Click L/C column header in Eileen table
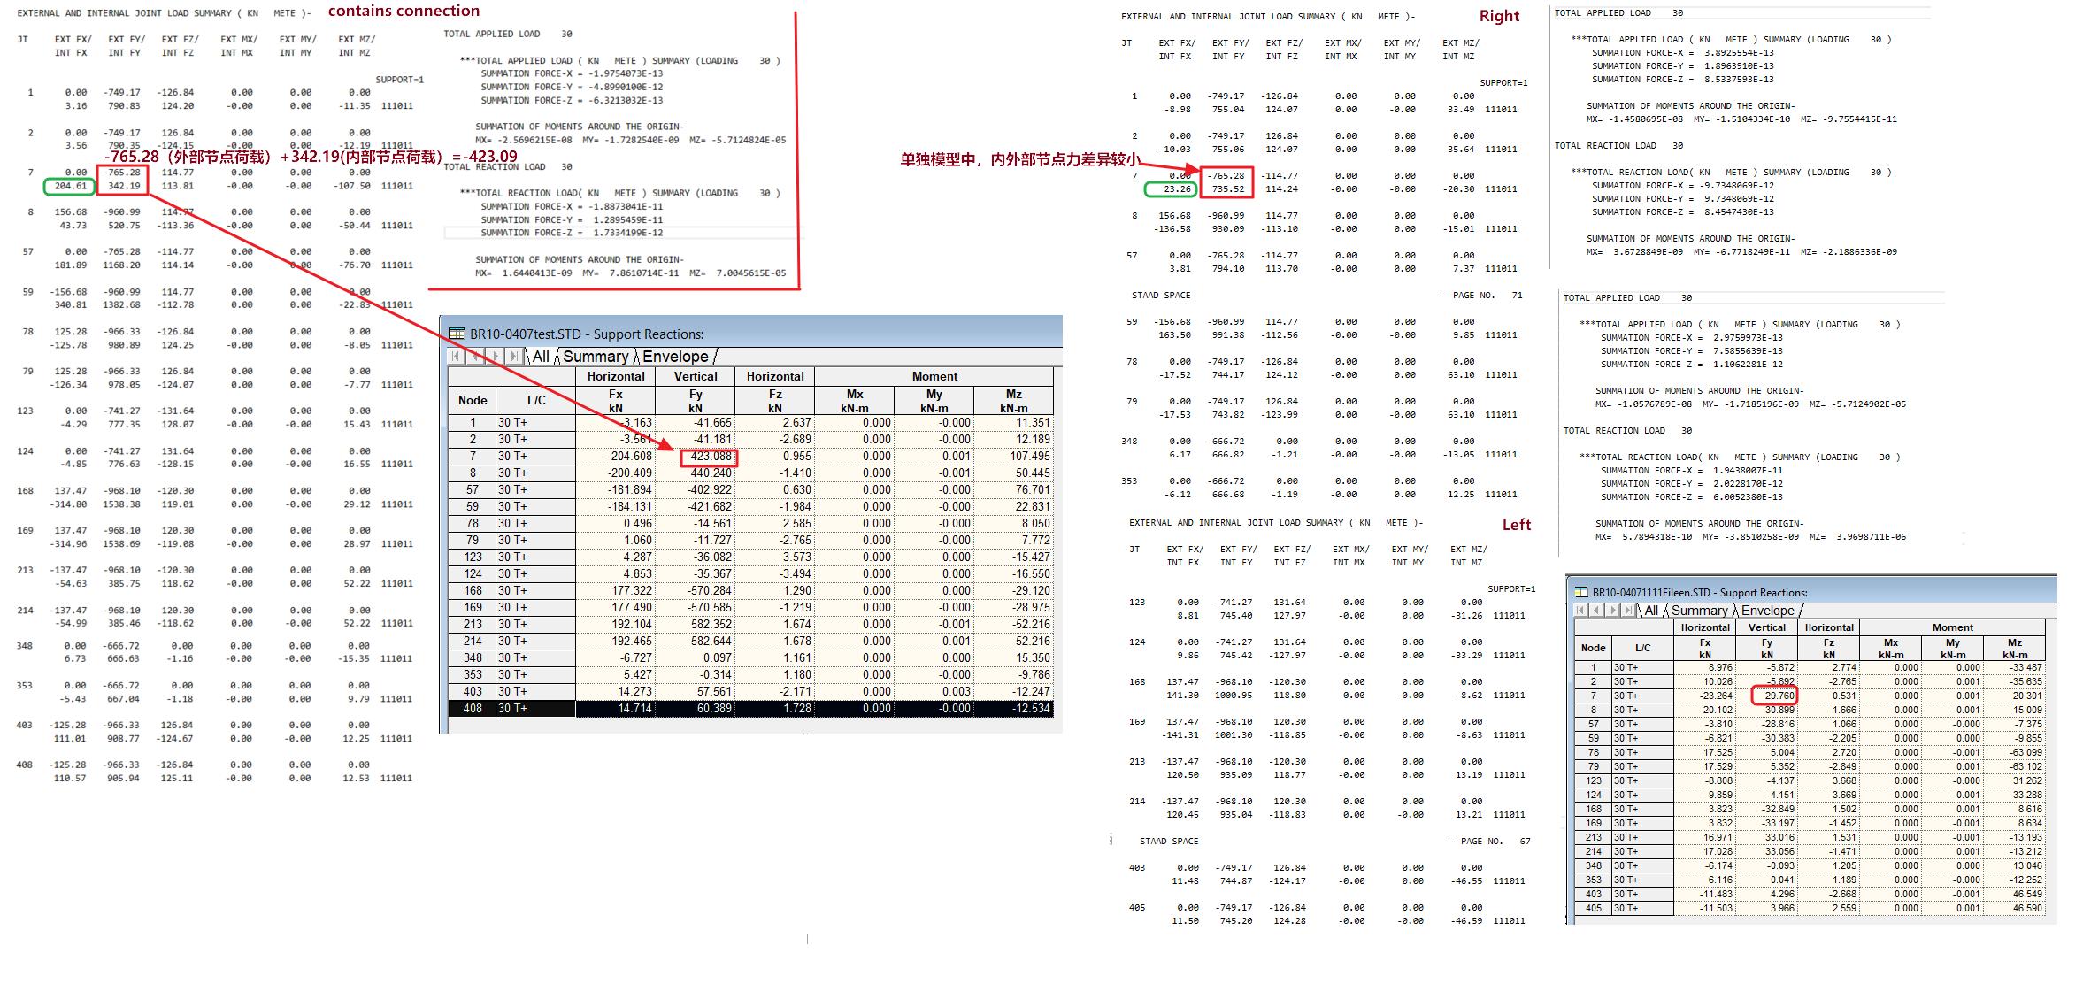Image resolution: width=2083 pixels, height=984 pixels. 1642,648
